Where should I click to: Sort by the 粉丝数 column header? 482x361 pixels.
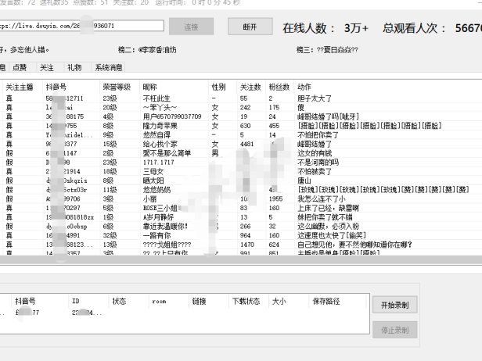[x=279, y=88]
